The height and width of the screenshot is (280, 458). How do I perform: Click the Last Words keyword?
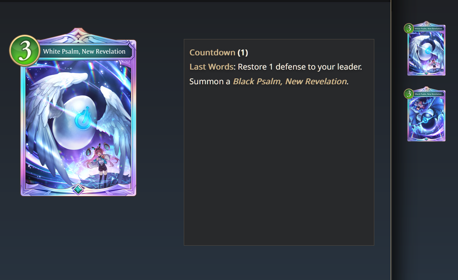coord(212,67)
